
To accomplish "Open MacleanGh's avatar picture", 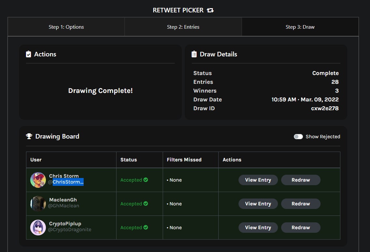I will coord(38,203).
